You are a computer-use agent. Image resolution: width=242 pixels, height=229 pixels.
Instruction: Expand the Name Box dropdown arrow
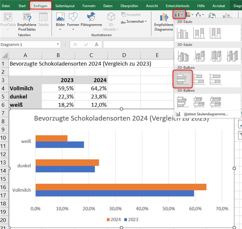click(58, 44)
